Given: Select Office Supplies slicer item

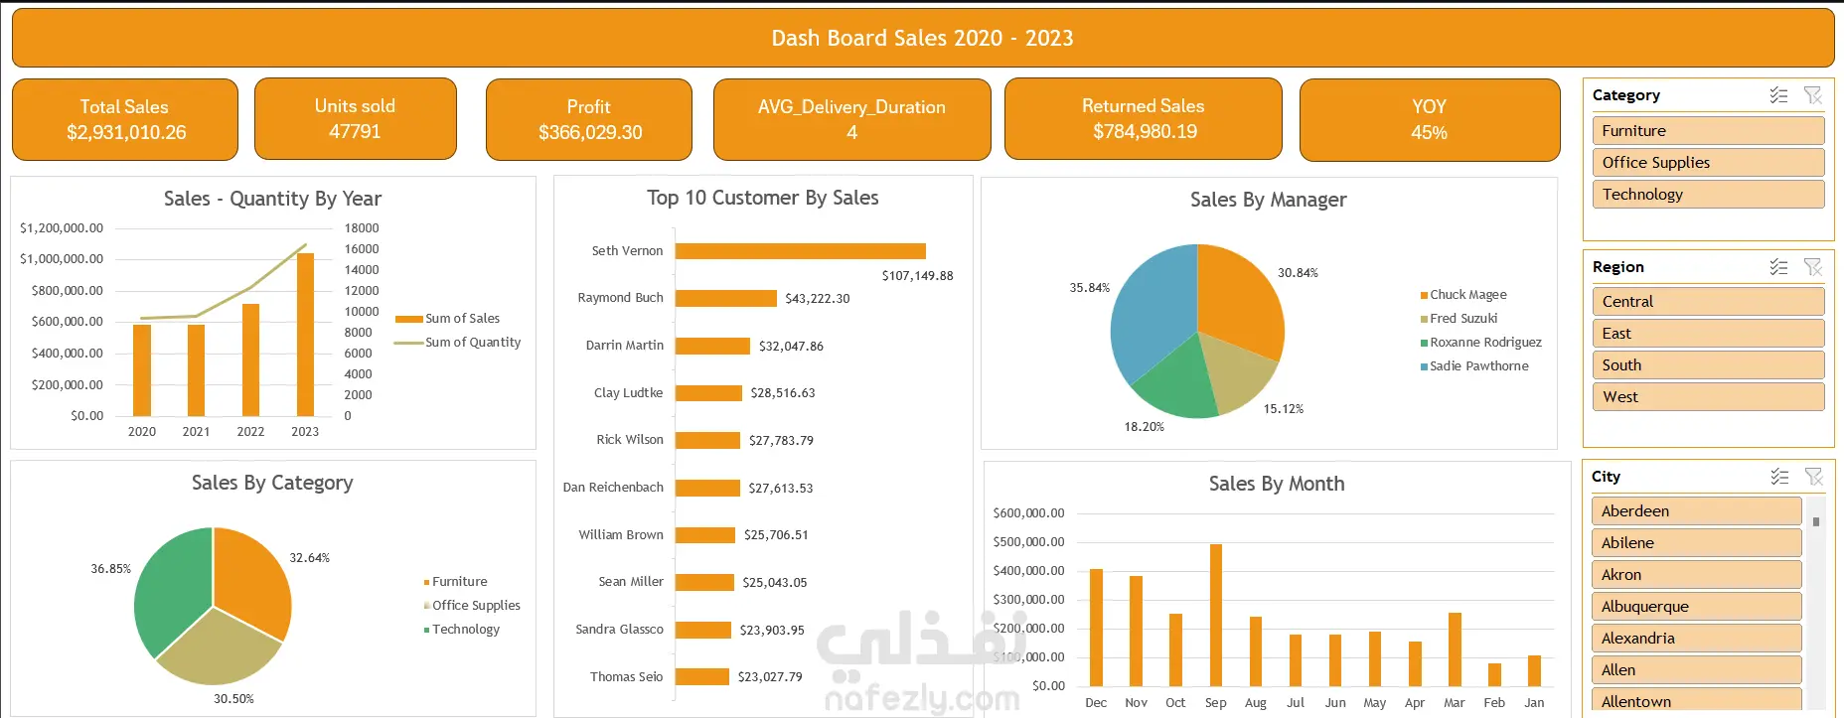Looking at the screenshot, I should tap(1708, 162).
